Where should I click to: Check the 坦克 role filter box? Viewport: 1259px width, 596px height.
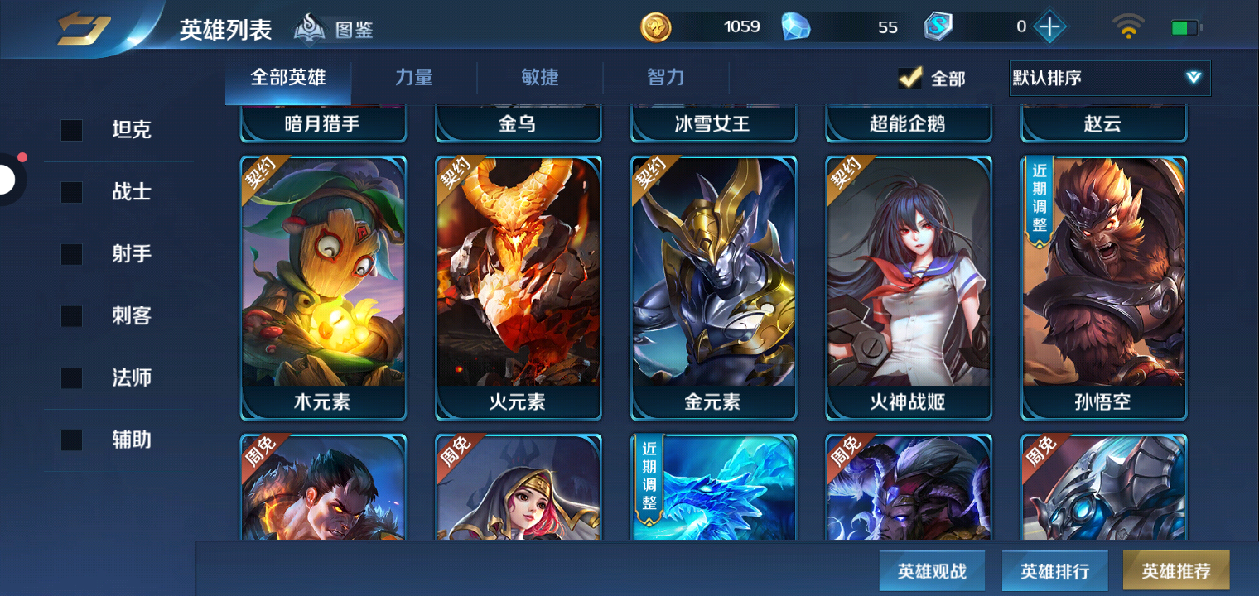(72, 130)
